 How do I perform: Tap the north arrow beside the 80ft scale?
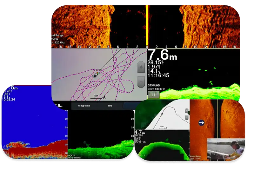[x=104, y=97]
